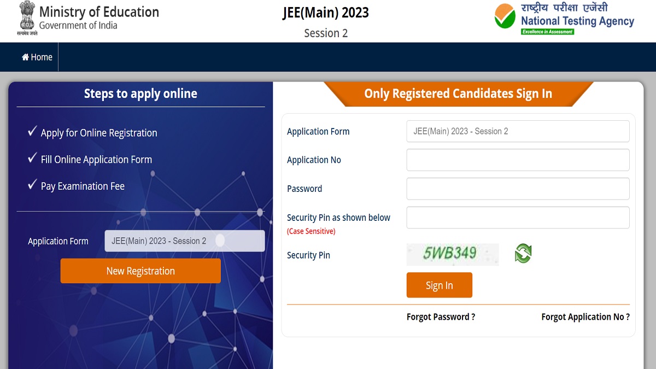
Task: Click the Sign In button
Action: (x=440, y=285)
